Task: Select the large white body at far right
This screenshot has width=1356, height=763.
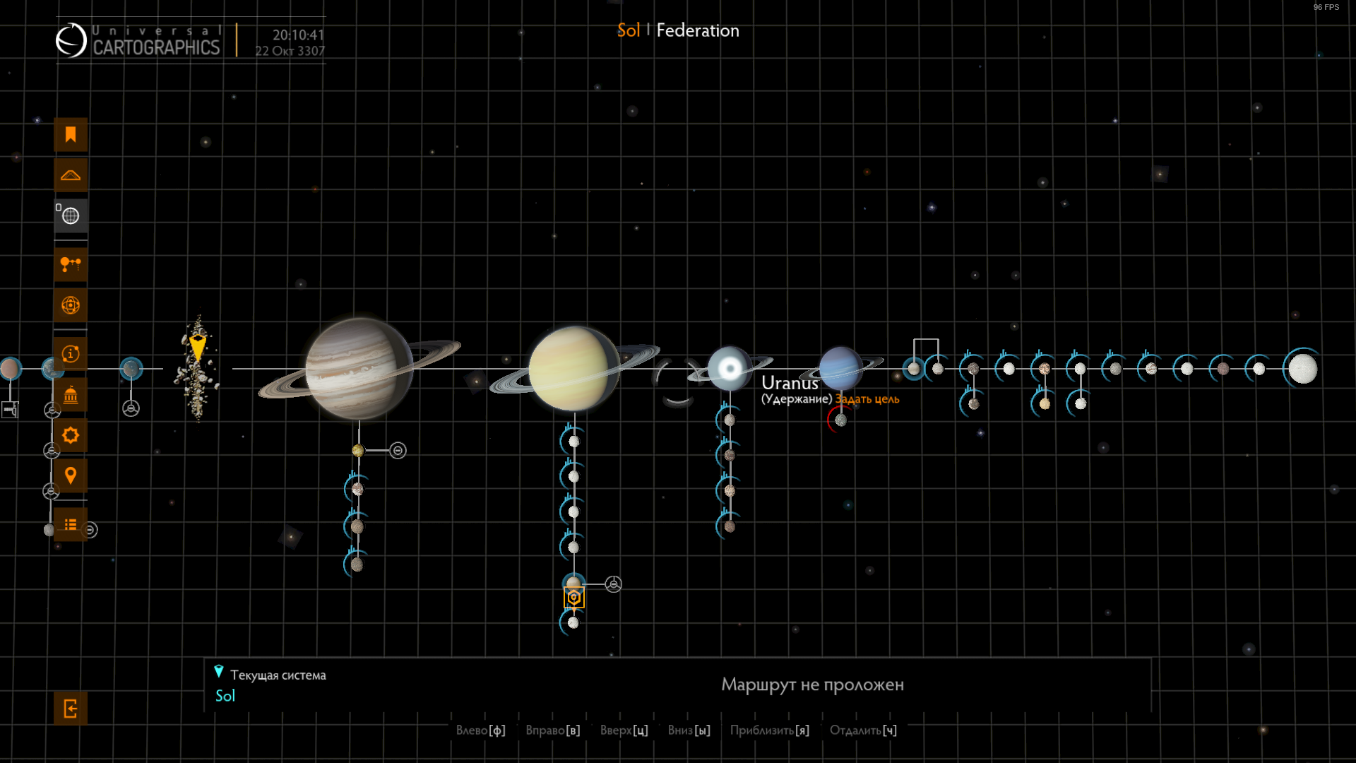Action: [x=1302, y=369]
